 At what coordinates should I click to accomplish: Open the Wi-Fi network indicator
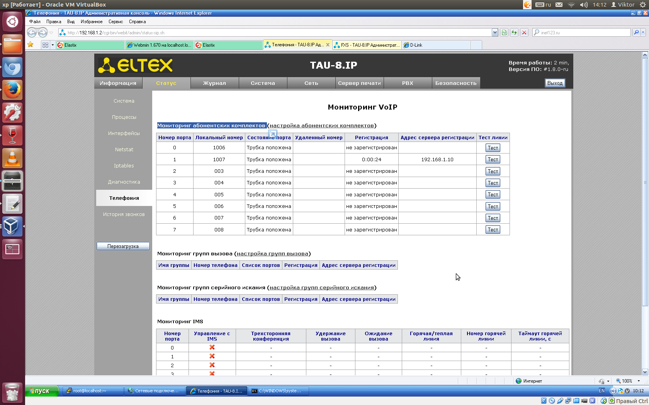coord(571,5)
